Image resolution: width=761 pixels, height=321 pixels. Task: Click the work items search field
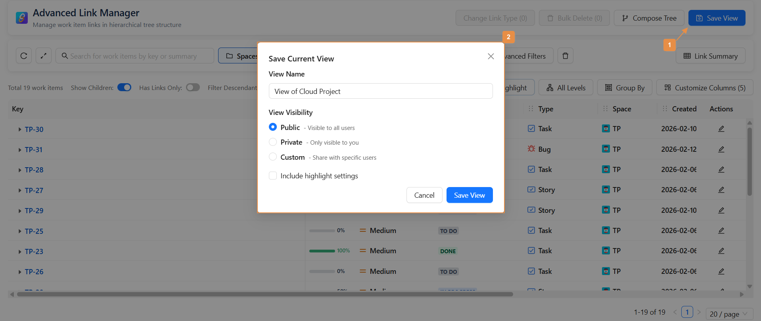pos(135,56)
